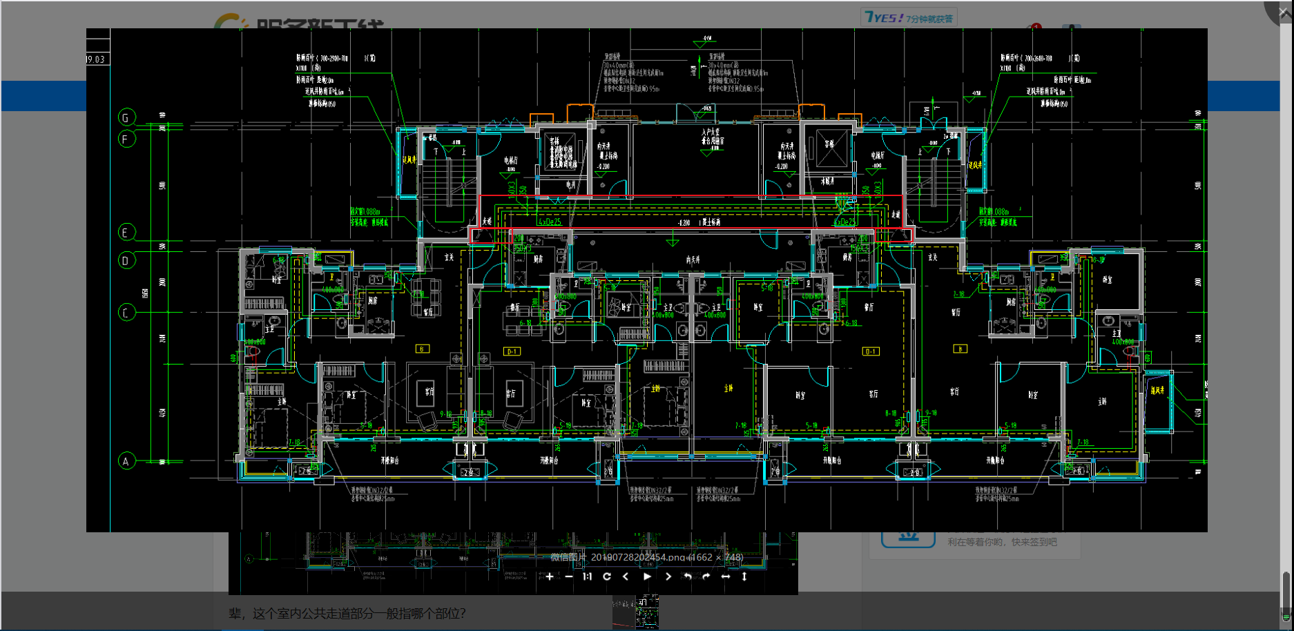Rotate the image clockwise
The height and width of the screenshot is (631, 1294).
[x=706, y=576]
